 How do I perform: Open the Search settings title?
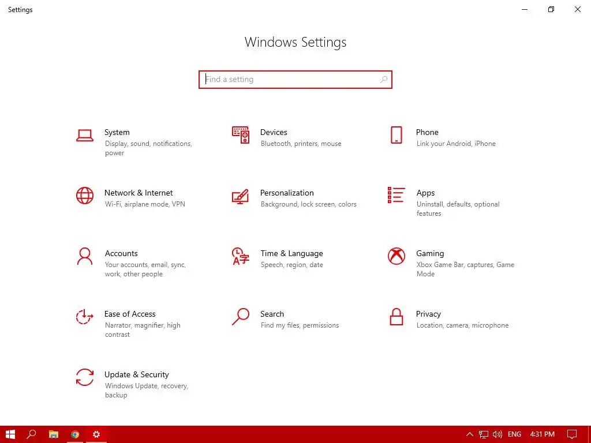(272, 314)
